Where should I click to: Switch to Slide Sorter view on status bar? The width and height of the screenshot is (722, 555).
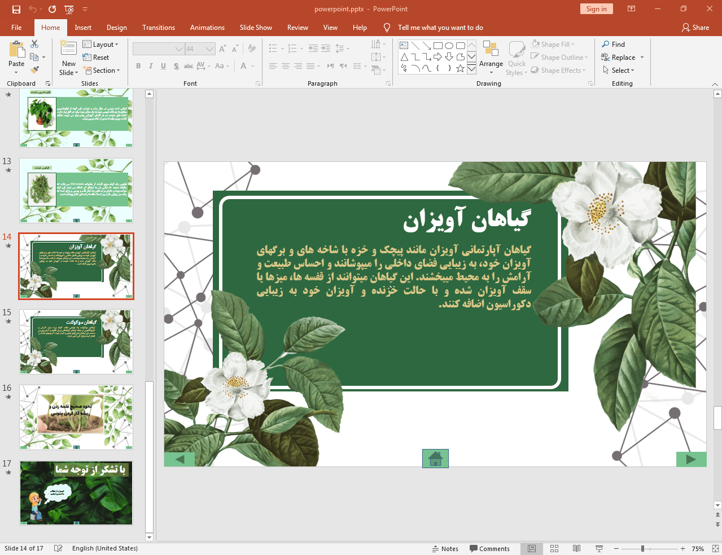(554, 548)
